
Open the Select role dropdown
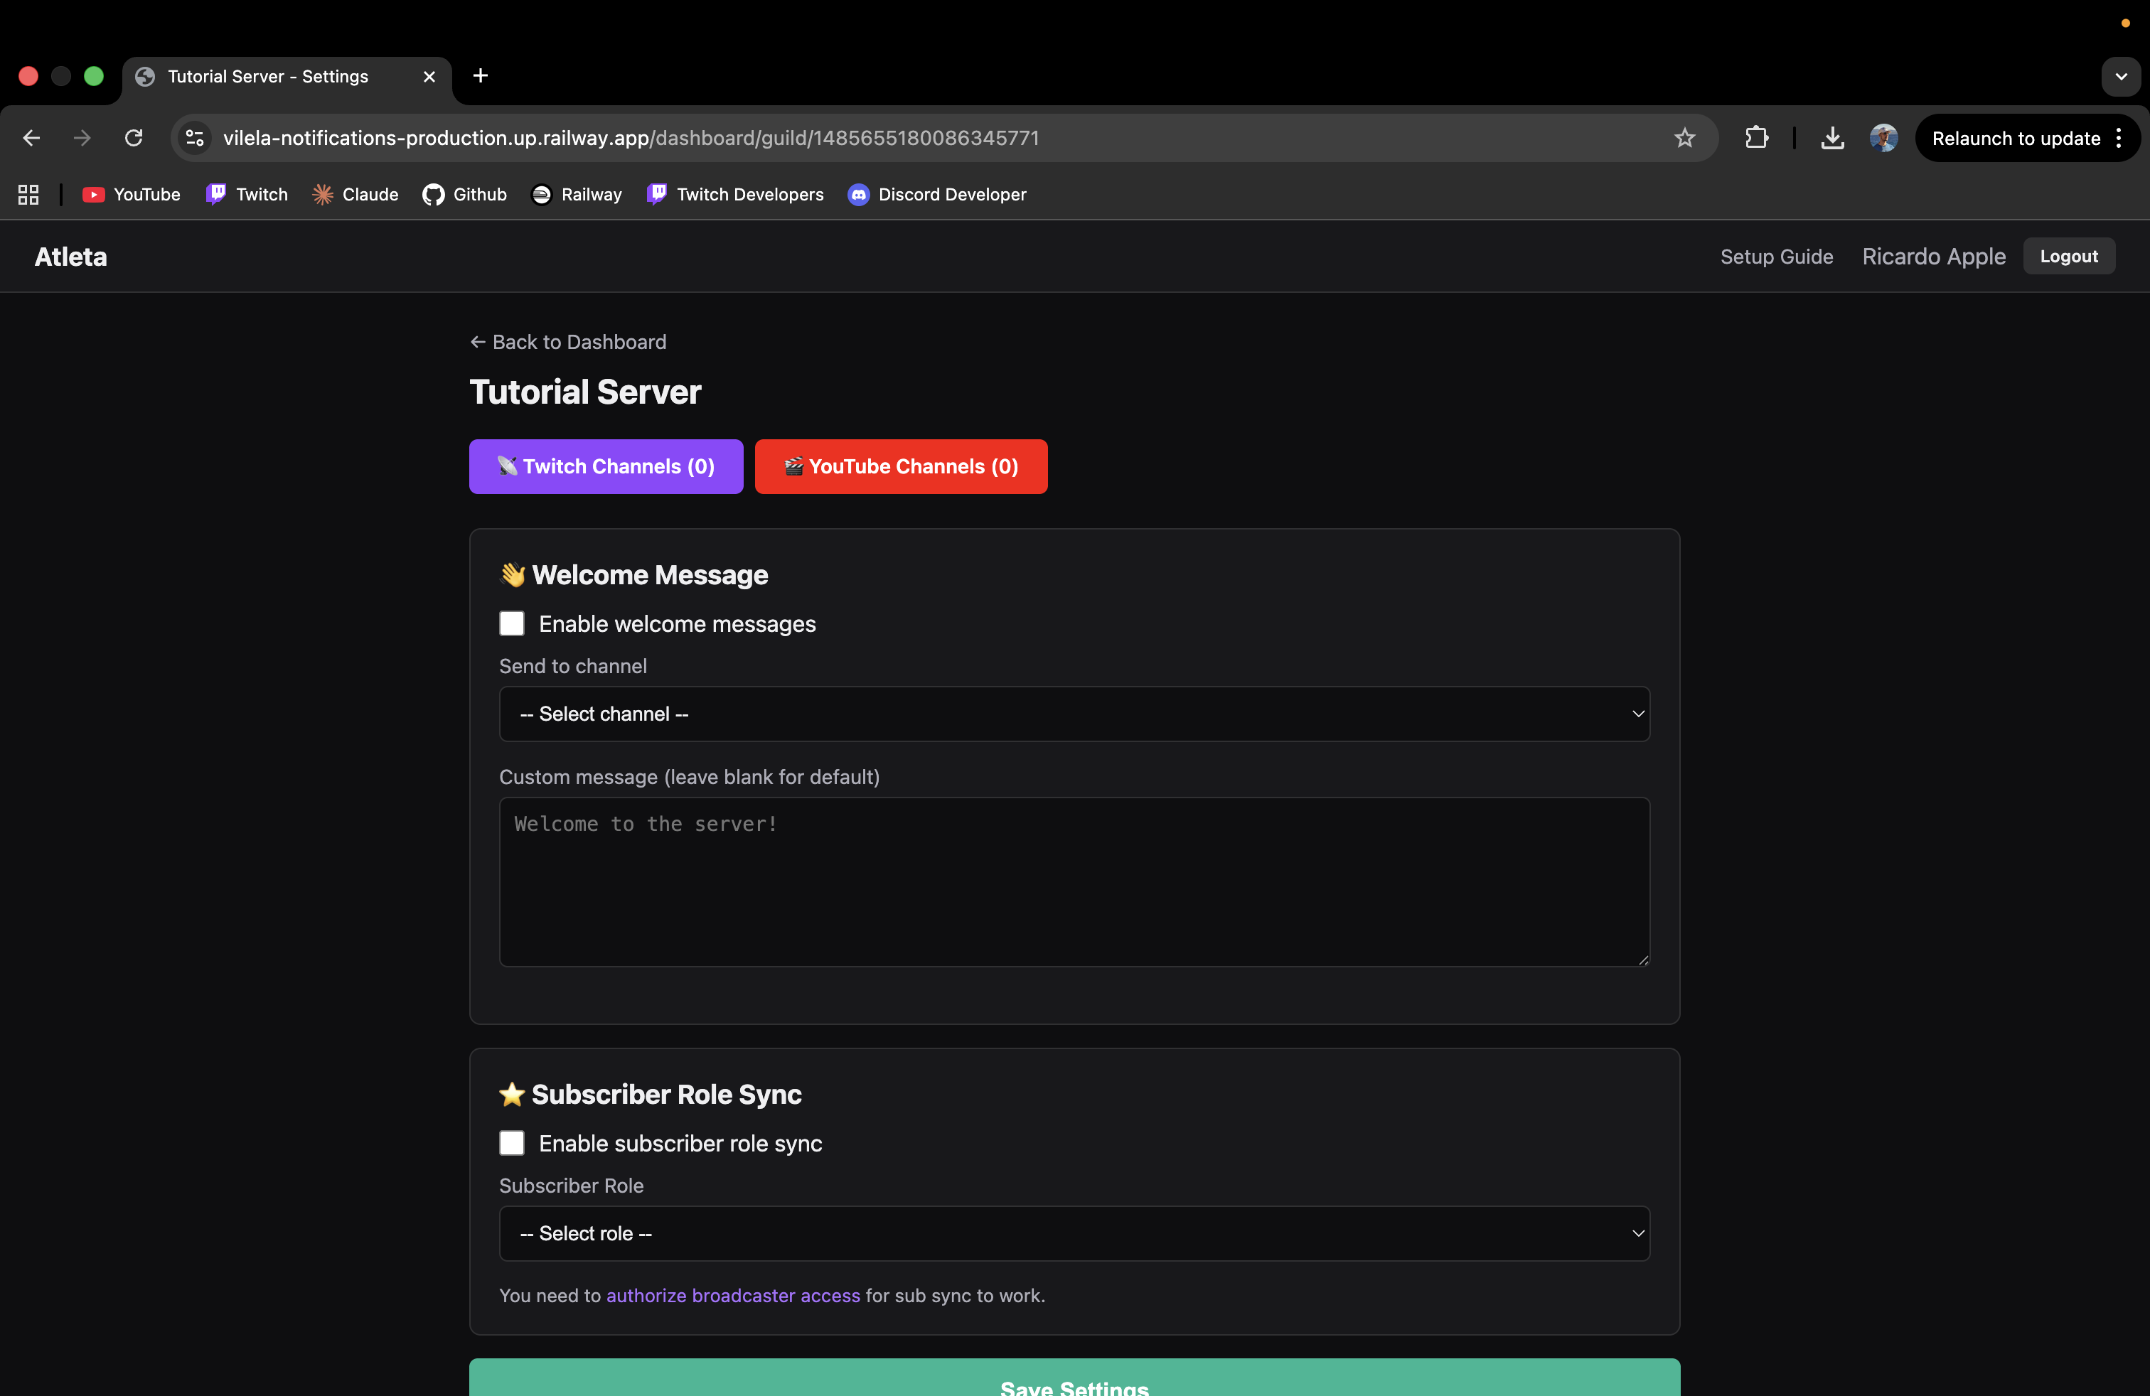click(1073, 1233)
